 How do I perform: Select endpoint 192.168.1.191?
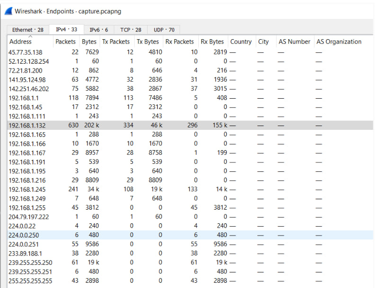190,162
